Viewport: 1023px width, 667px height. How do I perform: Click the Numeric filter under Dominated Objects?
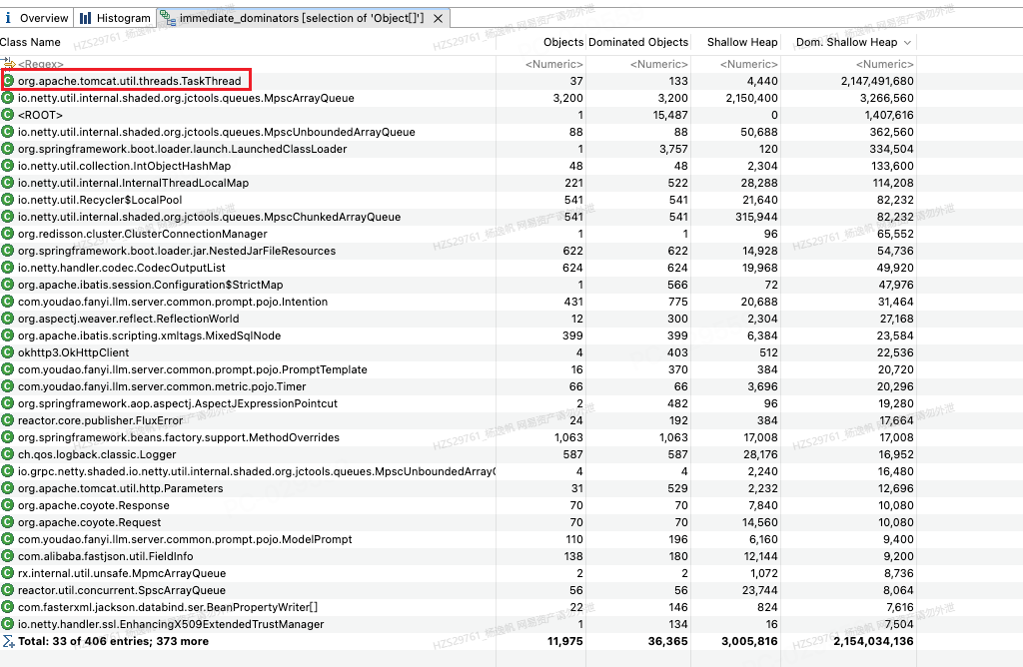click(x=659, y=64)
